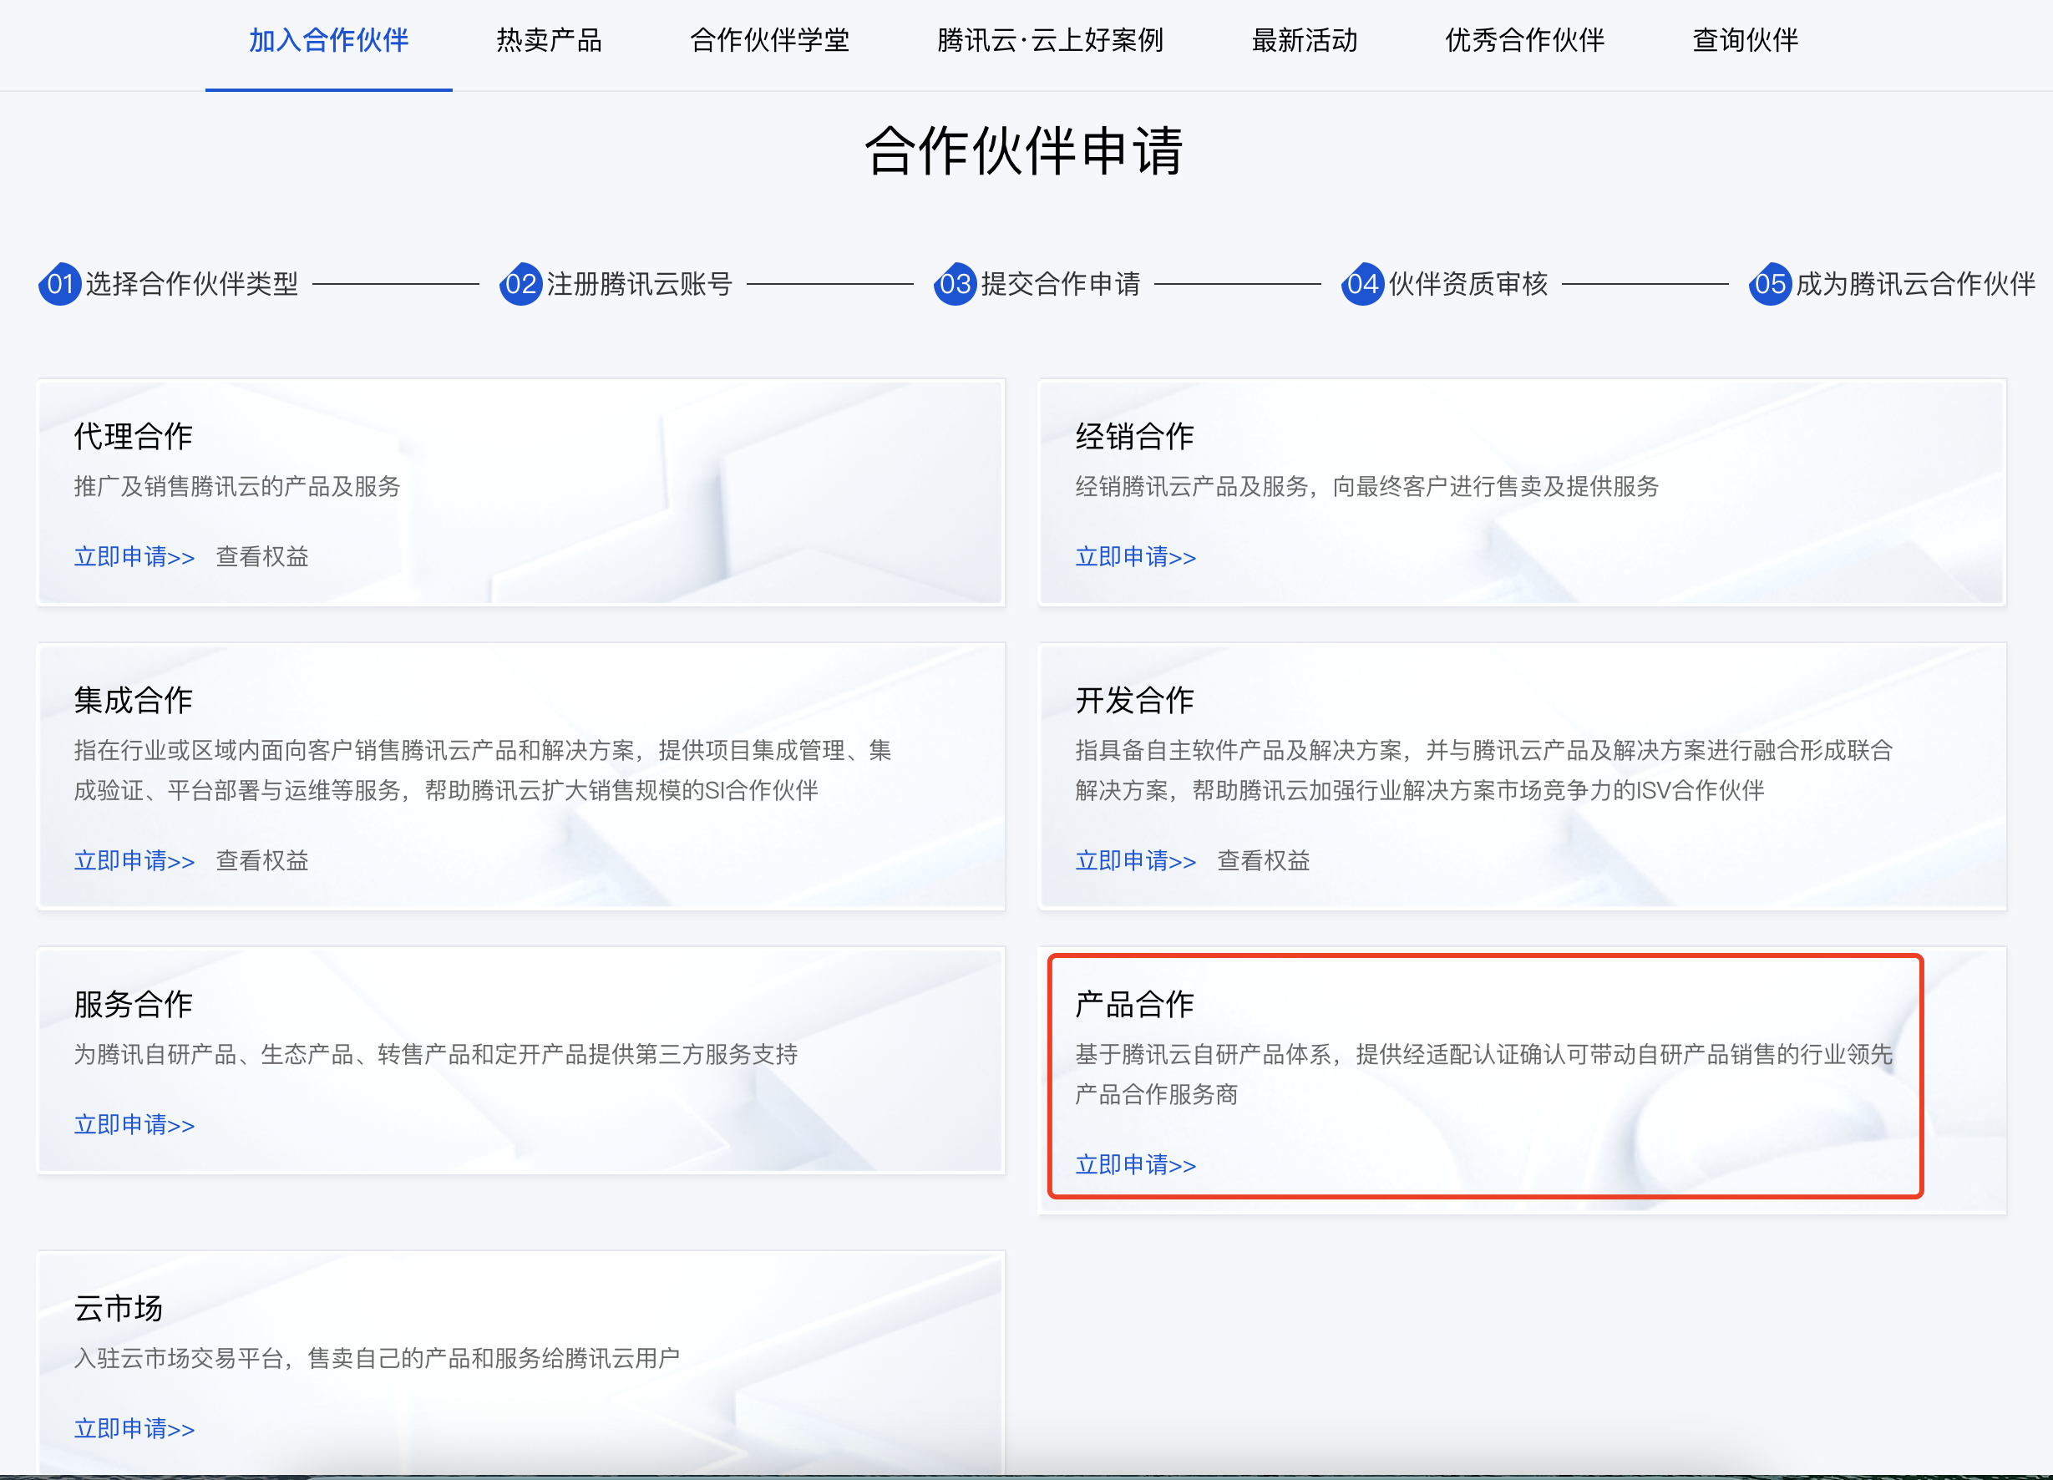
Task: Click 立即申请 under 代理合作
Action: pos(134,557)
